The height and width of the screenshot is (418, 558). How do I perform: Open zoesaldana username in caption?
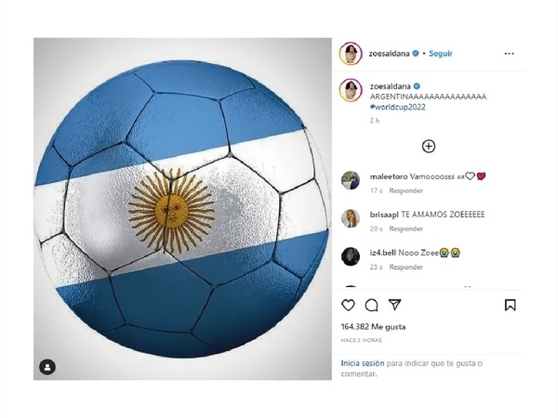[x=390, y=86]
